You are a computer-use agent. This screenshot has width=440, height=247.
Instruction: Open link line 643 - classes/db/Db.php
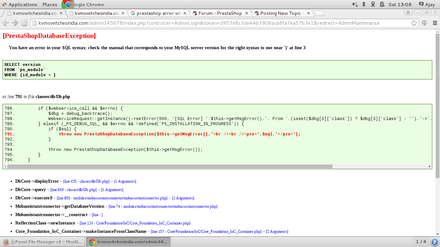[74, 190]
